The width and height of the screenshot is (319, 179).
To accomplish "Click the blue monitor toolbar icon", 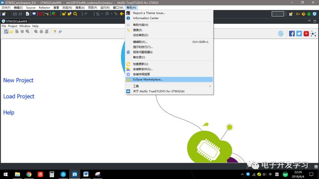I will coord(34,14).
